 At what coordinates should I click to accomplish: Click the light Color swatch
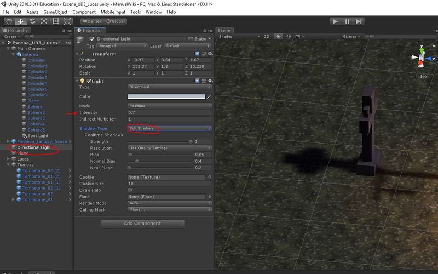166,96
